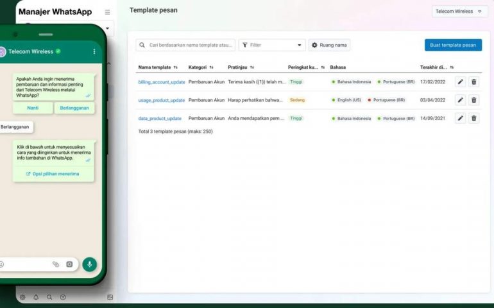Edit the billing_account_update template
Viewport: 494px width, 308px height.
460,82
